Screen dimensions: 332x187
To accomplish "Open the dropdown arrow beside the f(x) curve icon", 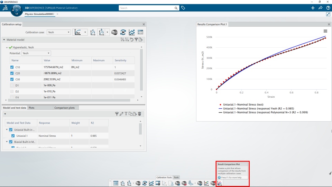I will (85, 32).
